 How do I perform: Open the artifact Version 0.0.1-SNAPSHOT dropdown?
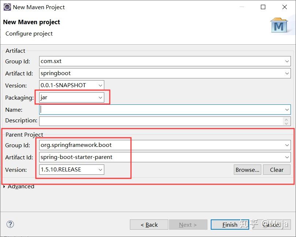[x=100, y=85]
